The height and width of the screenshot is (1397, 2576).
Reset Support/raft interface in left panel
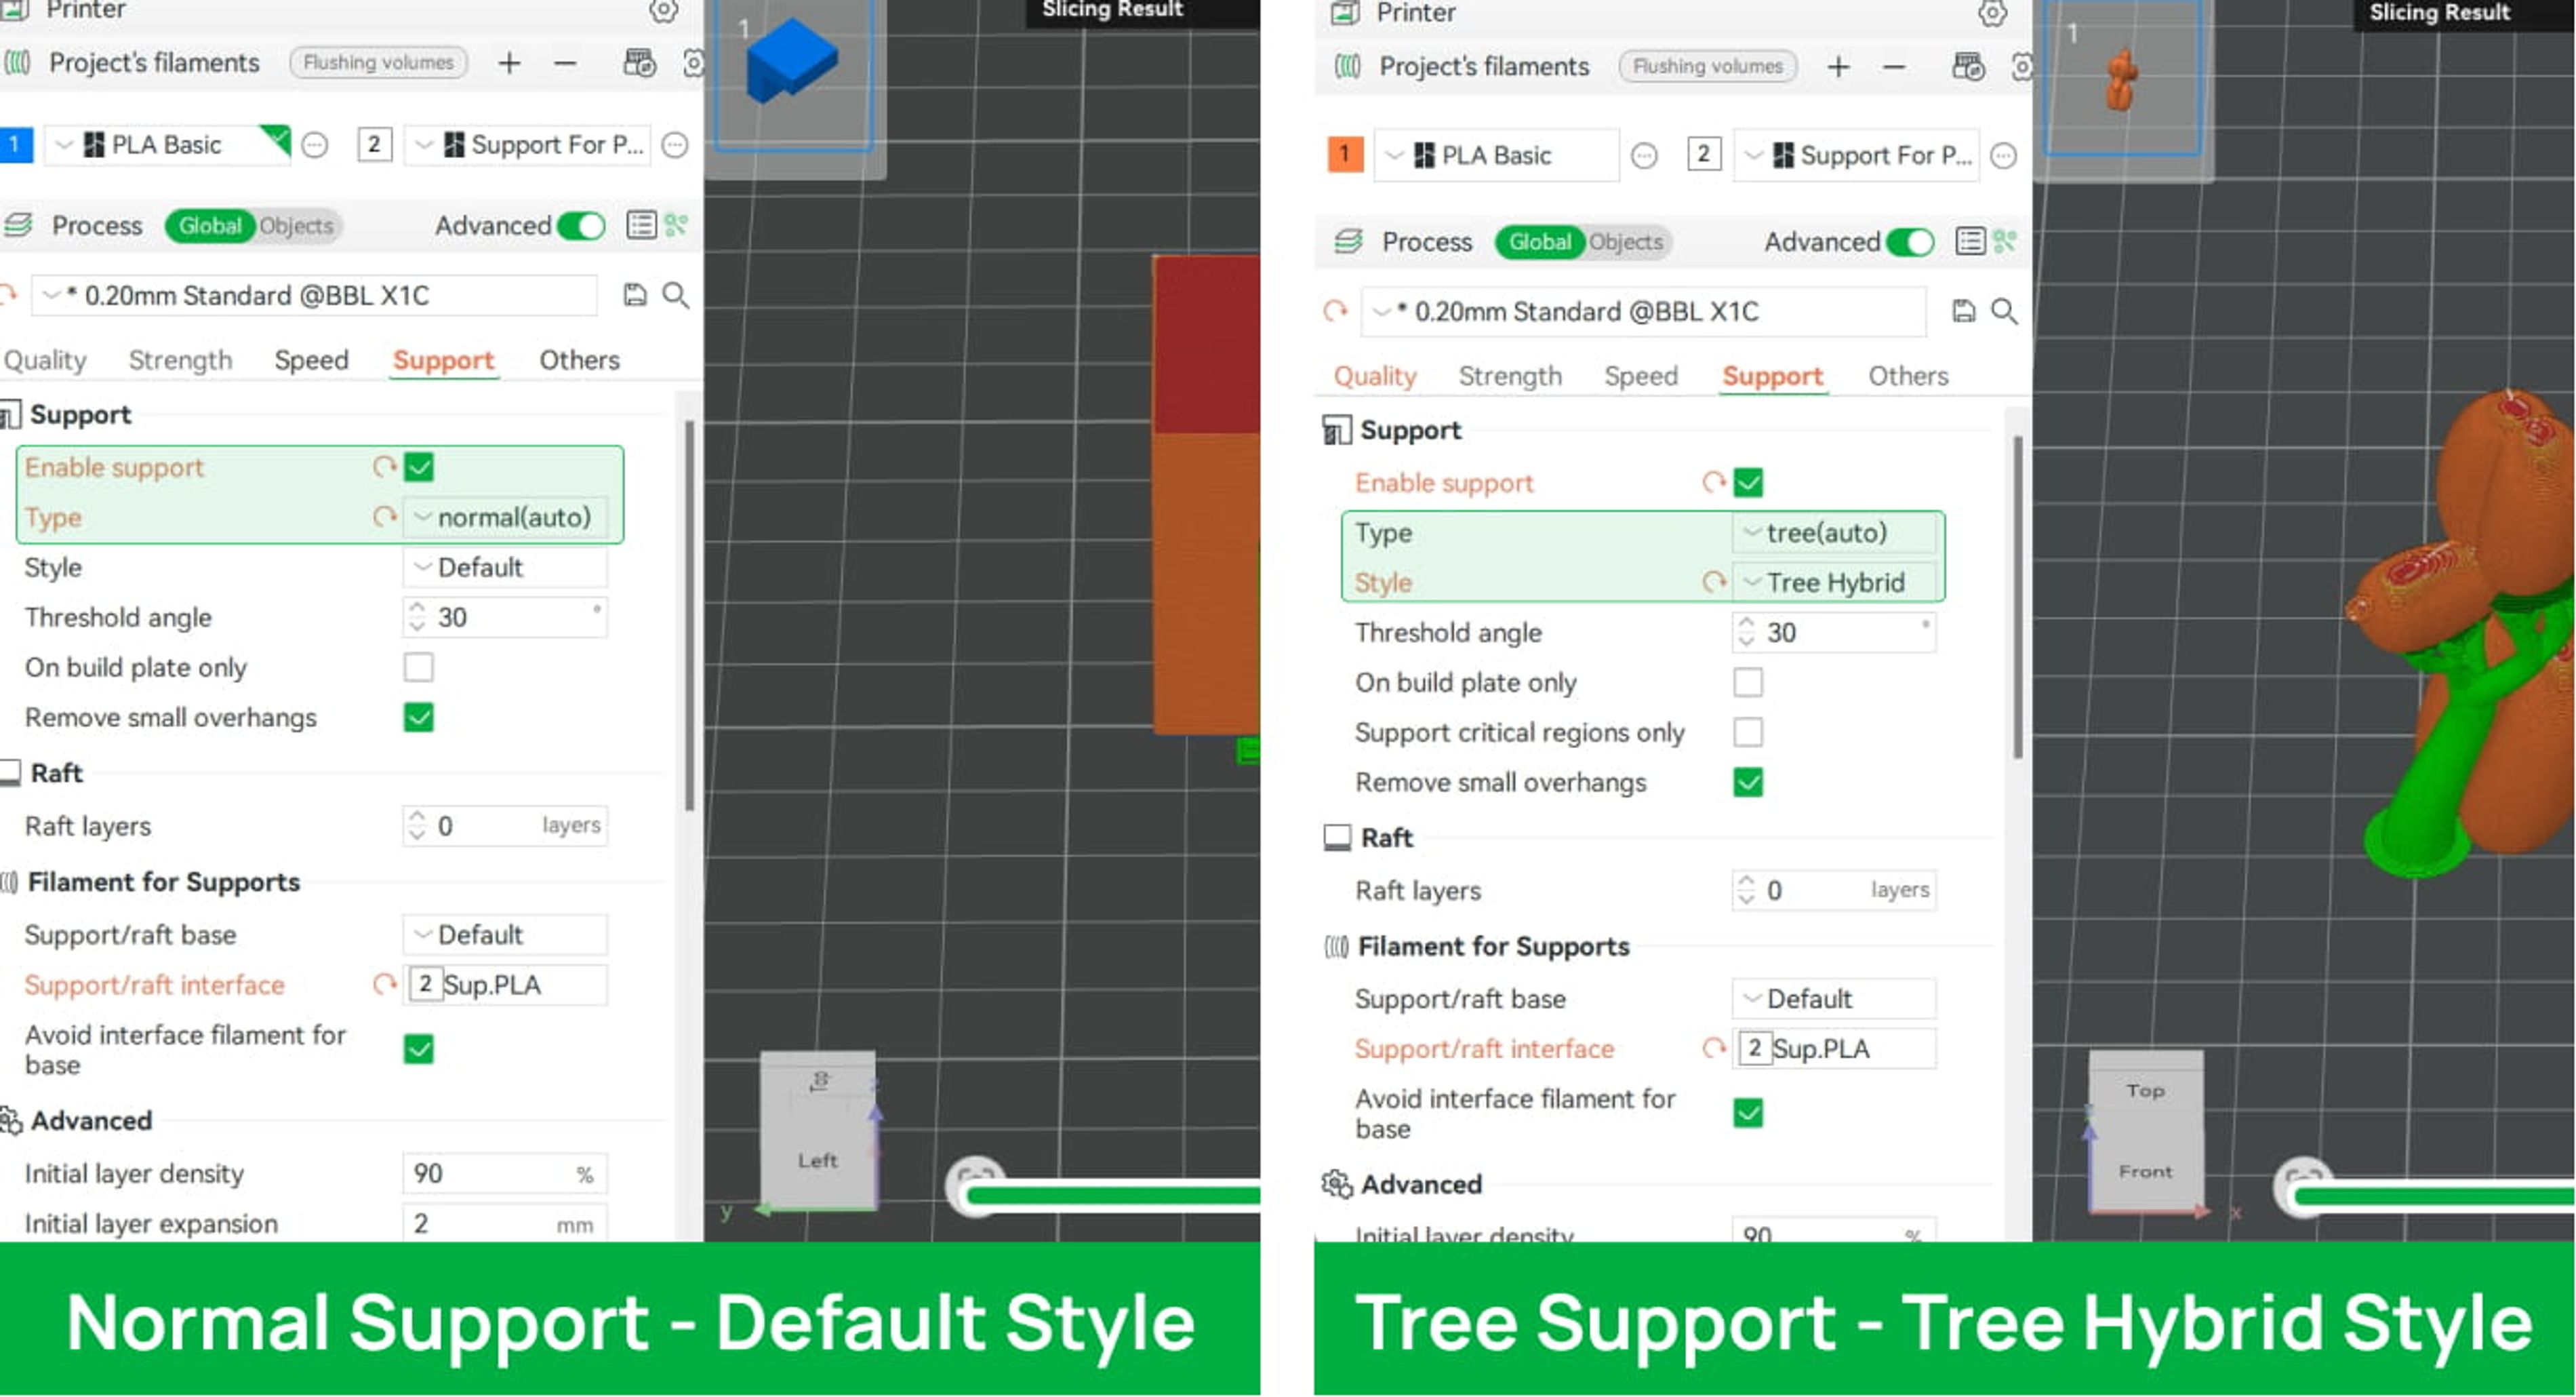pyautogui.click(x=384, y=986)
